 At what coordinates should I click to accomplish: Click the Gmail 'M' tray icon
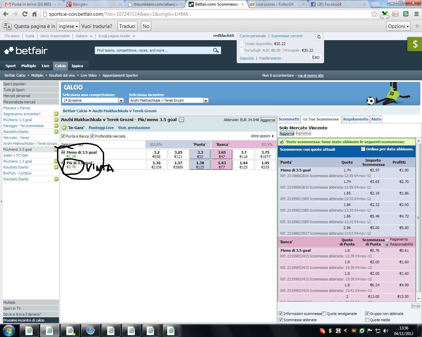338,331
